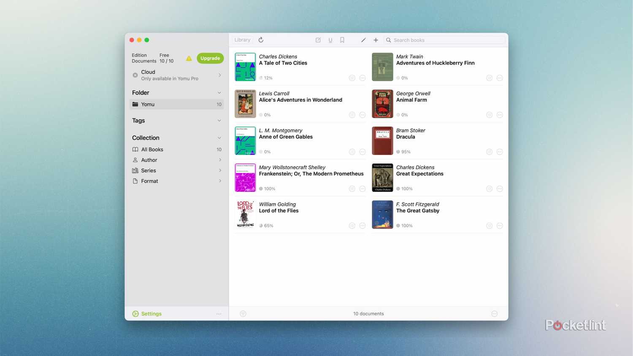Click the Series collection icon
Viewport: 633px width, 356px height.
(x=135, y=170)
